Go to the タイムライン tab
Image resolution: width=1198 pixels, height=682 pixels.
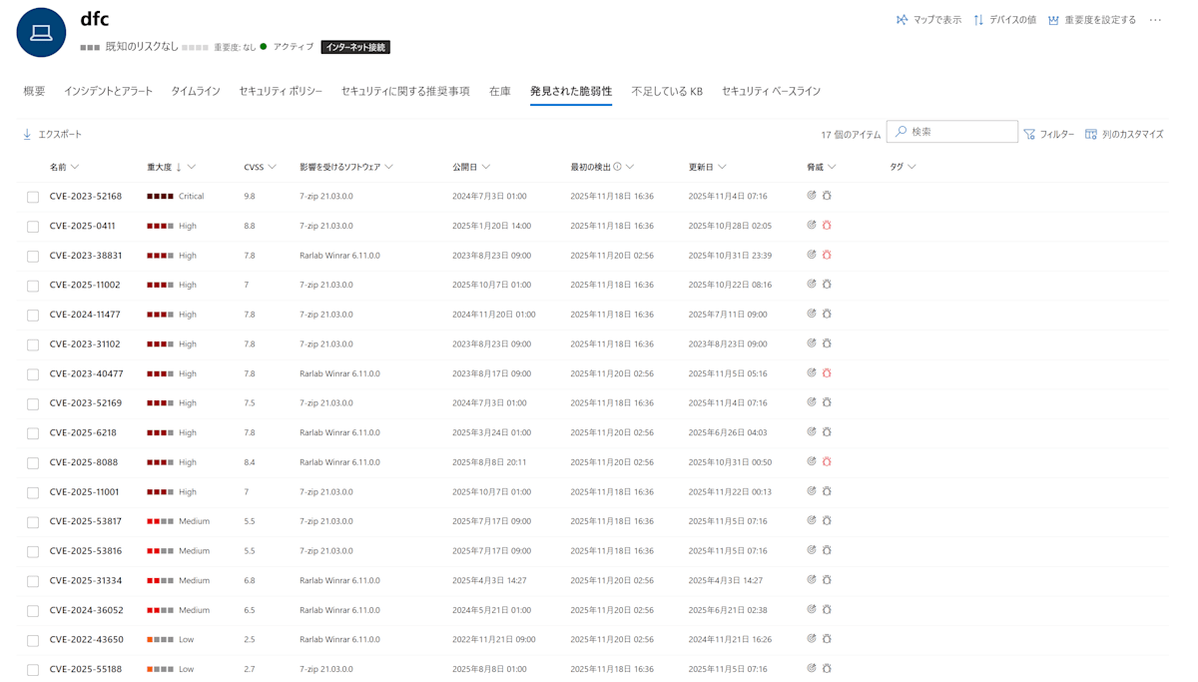(x=196, y=91)
